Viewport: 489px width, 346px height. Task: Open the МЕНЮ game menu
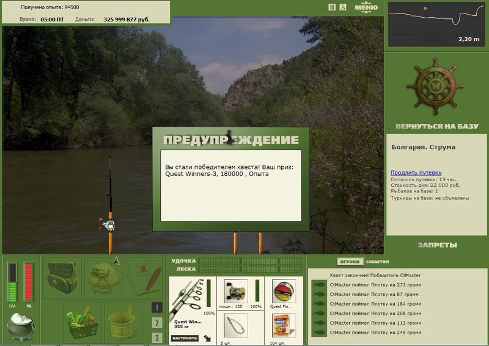pos(366,7)
